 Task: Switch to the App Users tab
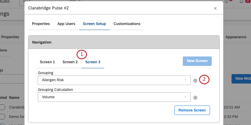(x=66, y=24)
